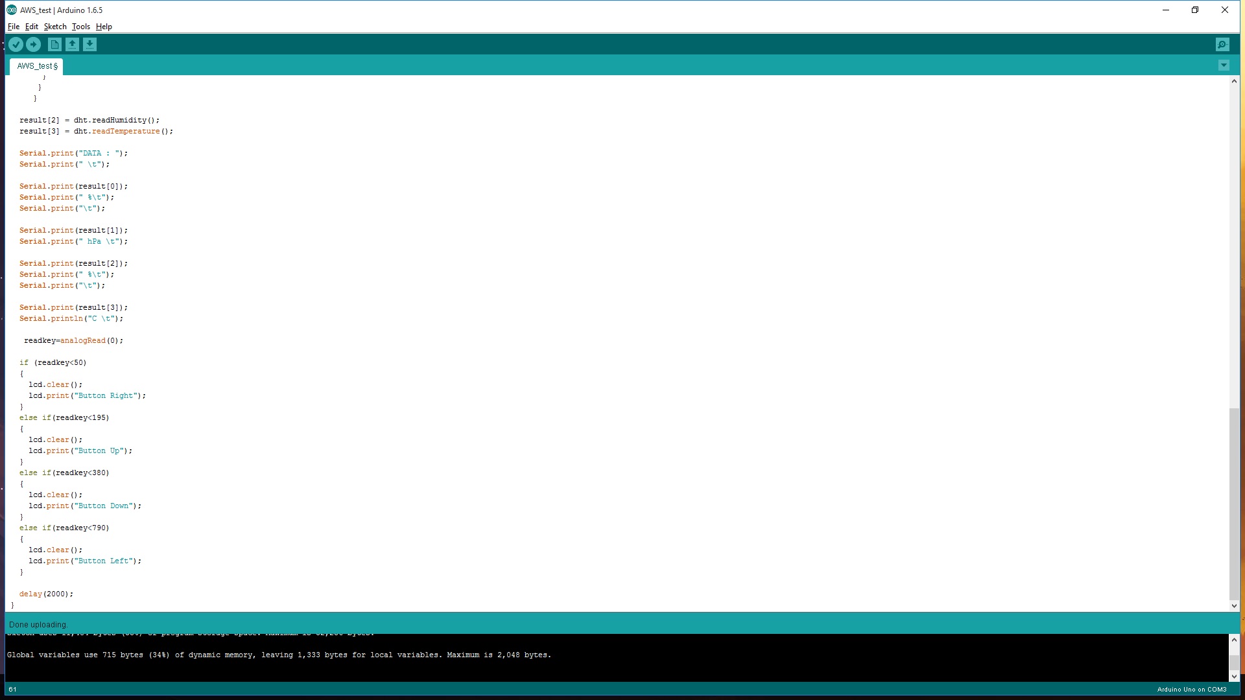Screen dimensions: 1245x700
Task: Click the lcd.print("Button Down") line
Action: (85, 506)
